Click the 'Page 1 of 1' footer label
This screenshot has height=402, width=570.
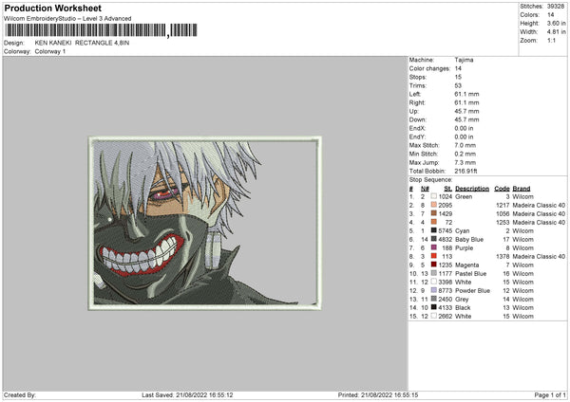point(550,394)
